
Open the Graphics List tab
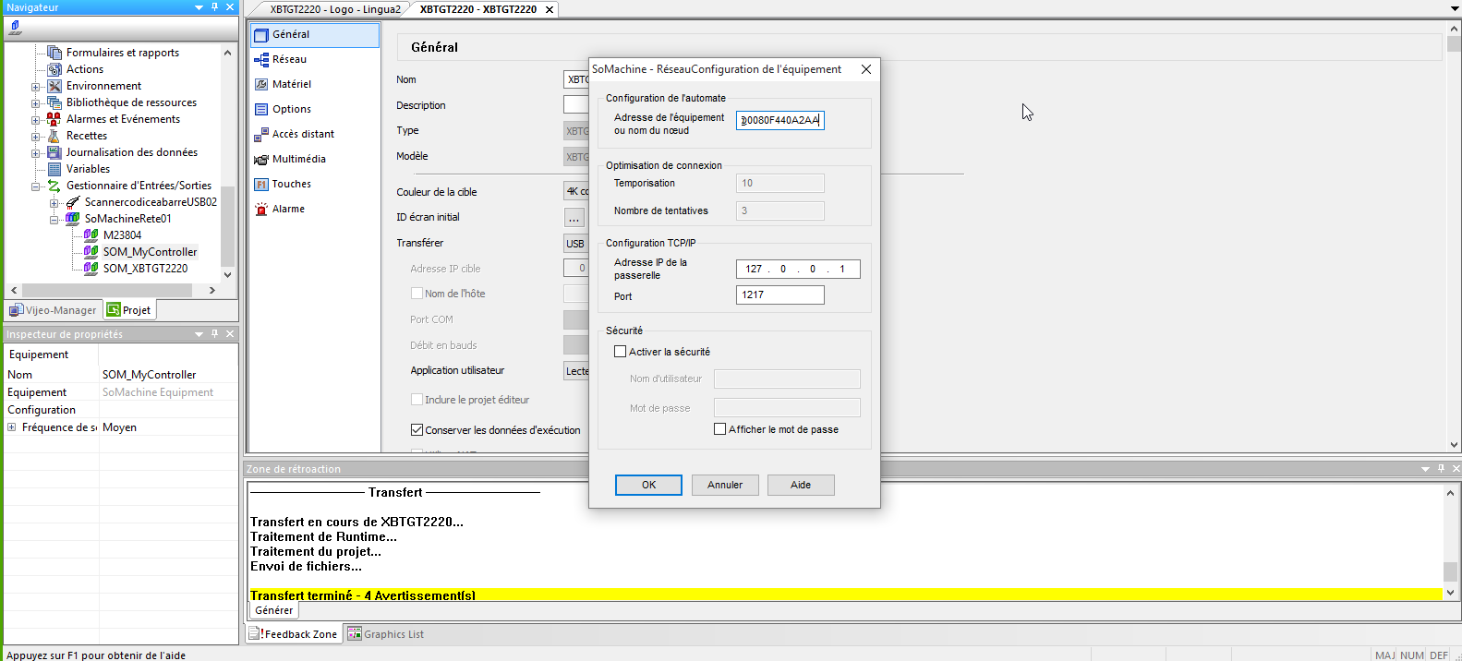[x=385, y=634]
